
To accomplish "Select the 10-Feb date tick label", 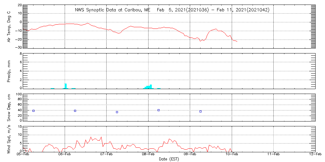I will (x=232, y=155).
